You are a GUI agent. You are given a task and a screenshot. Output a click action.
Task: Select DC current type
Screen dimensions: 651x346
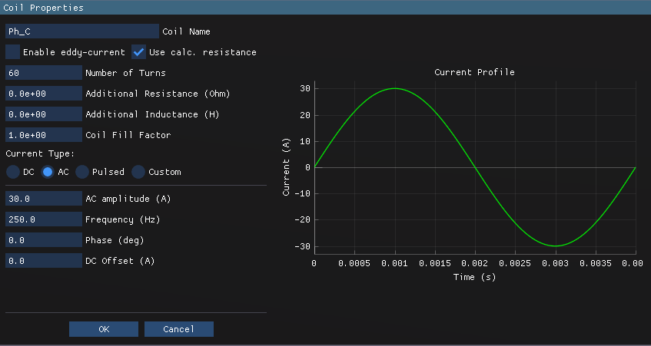point(13,172)
